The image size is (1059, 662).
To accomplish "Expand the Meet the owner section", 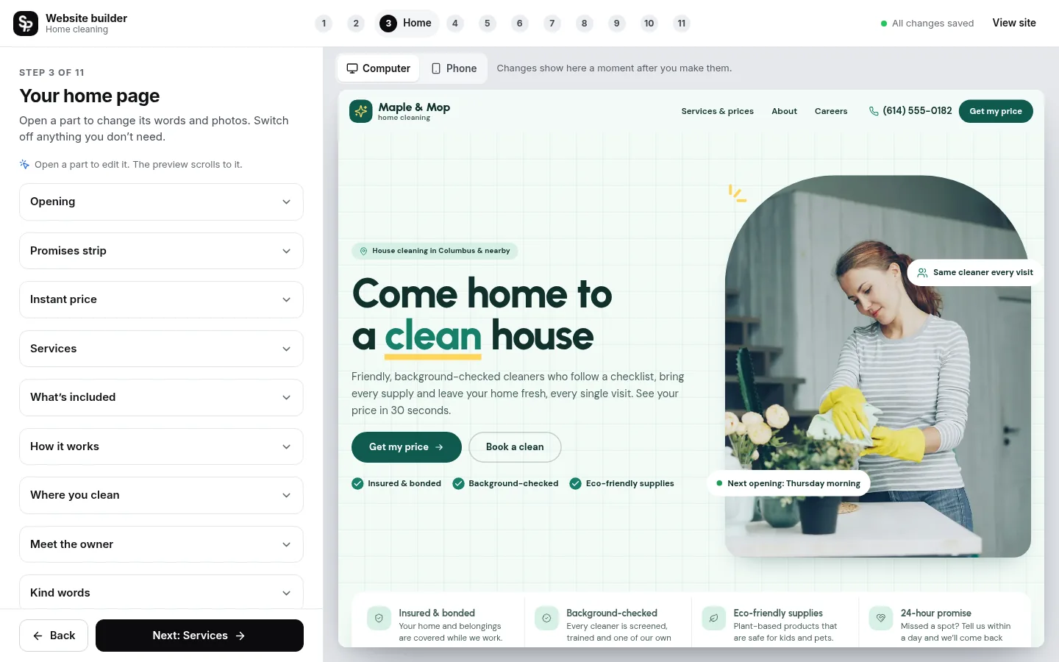I will pos(161,544).
